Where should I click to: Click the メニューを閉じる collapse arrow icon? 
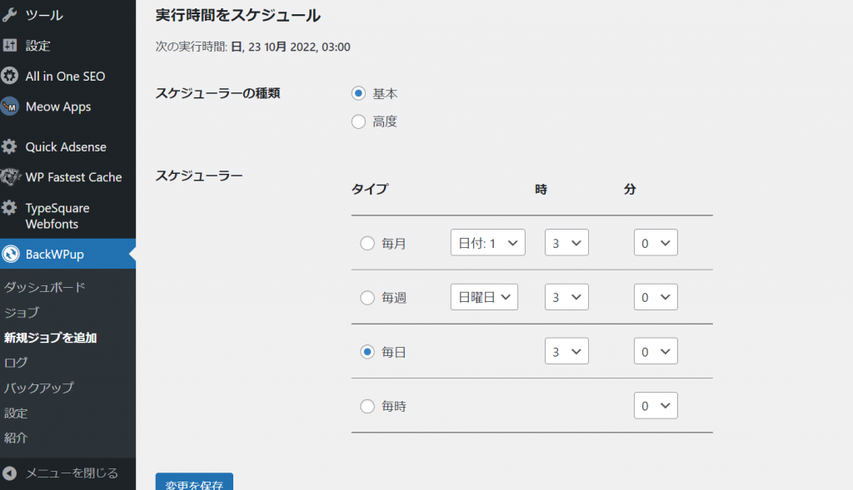[x=10, y=473]
